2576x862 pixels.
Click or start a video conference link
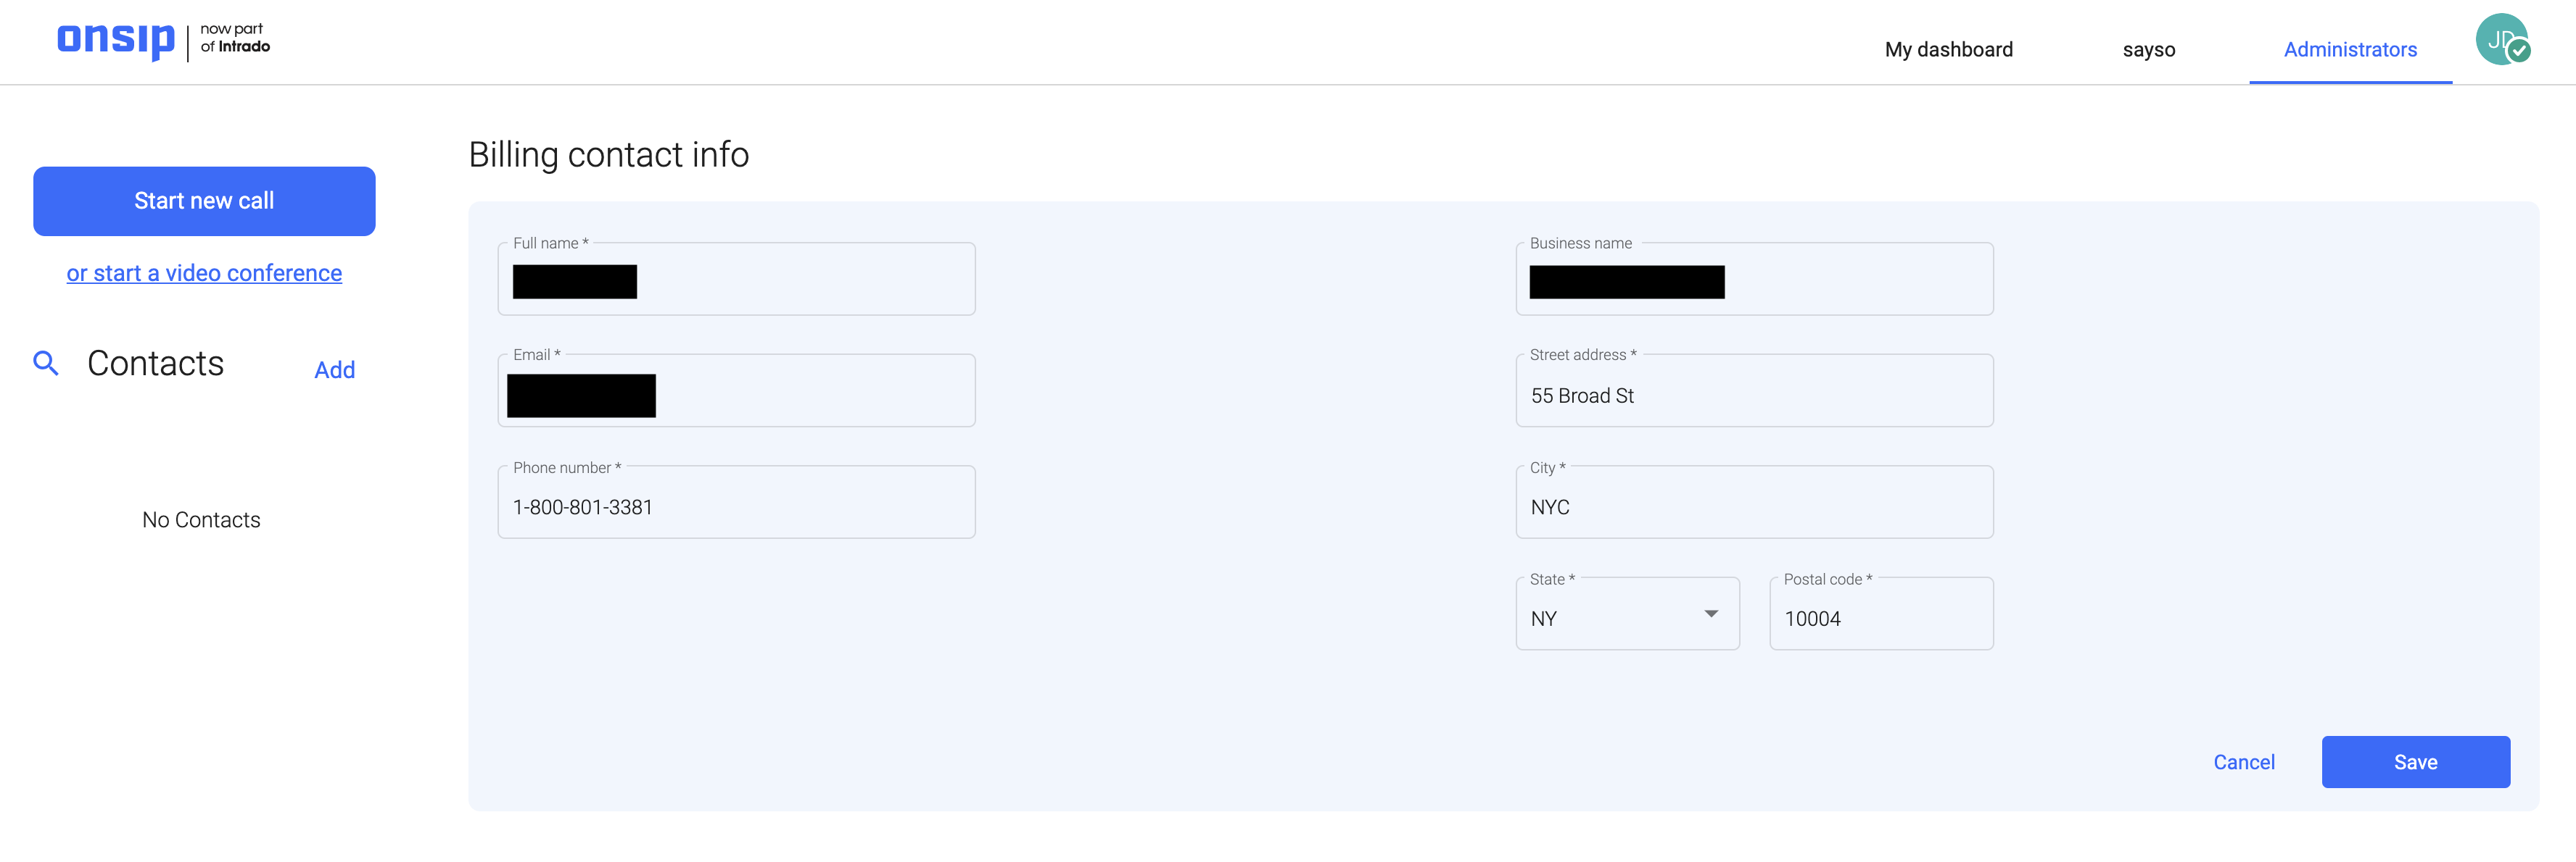click(204, 271)
